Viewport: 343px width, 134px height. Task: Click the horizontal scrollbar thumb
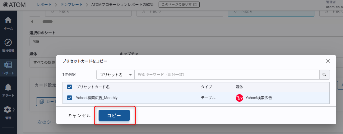[48, 22]
